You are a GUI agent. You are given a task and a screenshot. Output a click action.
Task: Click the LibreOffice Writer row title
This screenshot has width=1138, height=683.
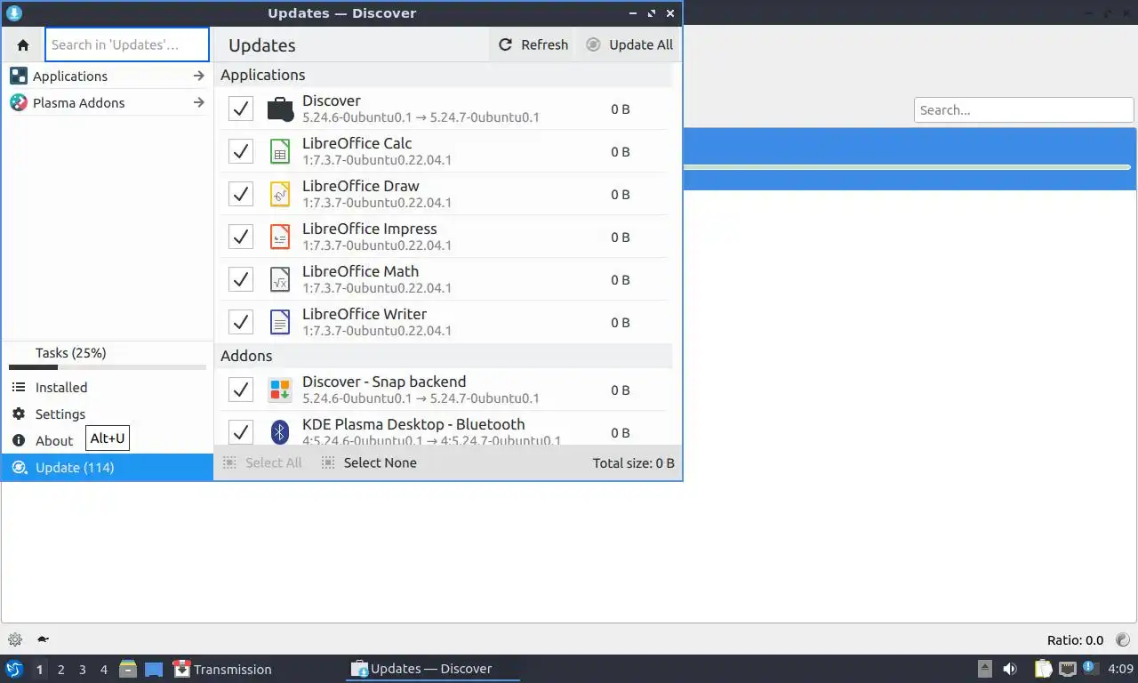(x=365, y=314)
